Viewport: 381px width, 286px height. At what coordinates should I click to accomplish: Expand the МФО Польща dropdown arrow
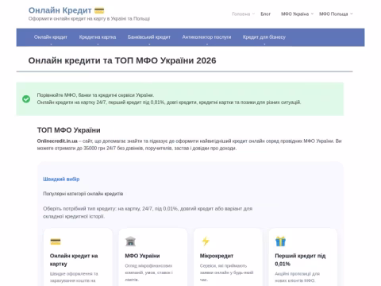(352, 14)
